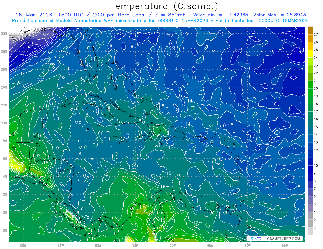Click the "22N" latitude axis label

[x=4, y=105]
